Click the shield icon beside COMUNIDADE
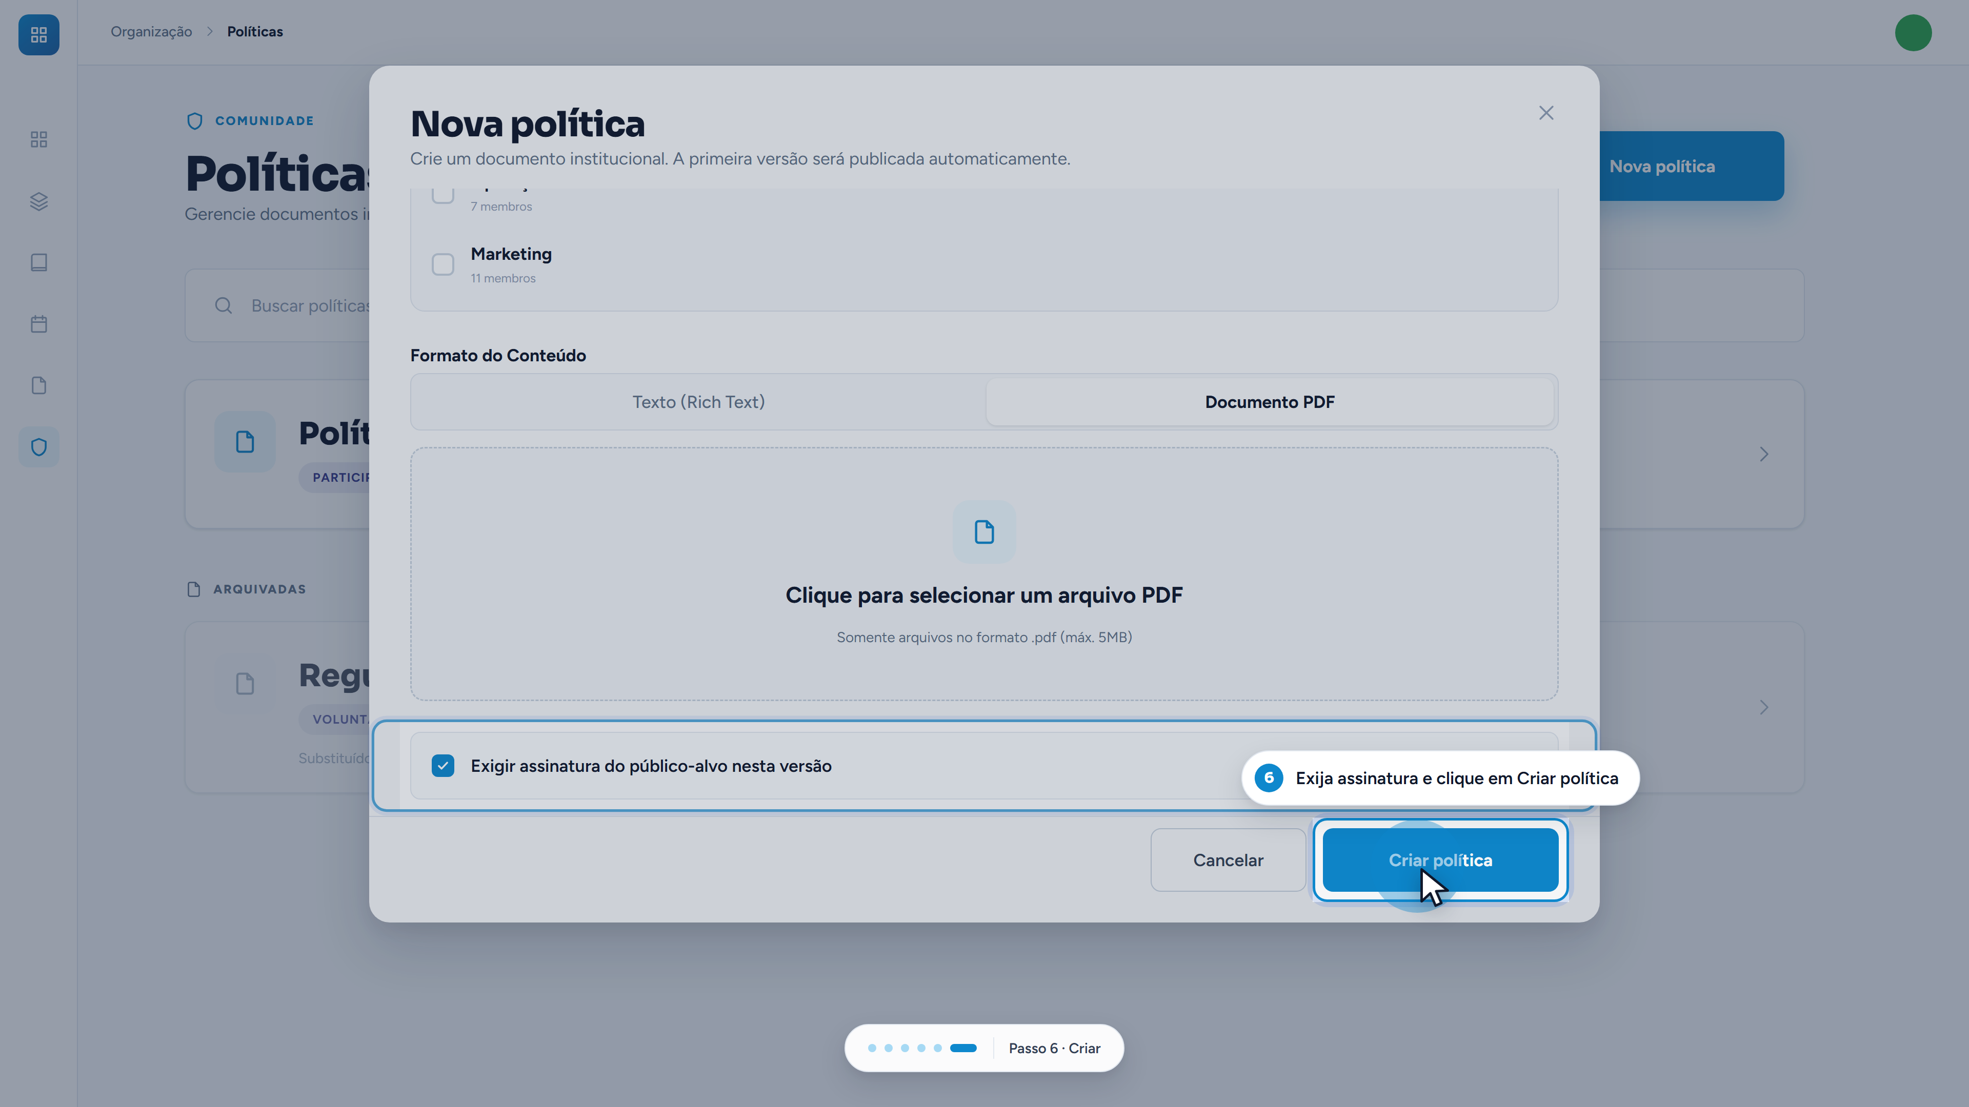Image resolution: width=1969 pixels, height=1107 pixels. pos(195,121)
